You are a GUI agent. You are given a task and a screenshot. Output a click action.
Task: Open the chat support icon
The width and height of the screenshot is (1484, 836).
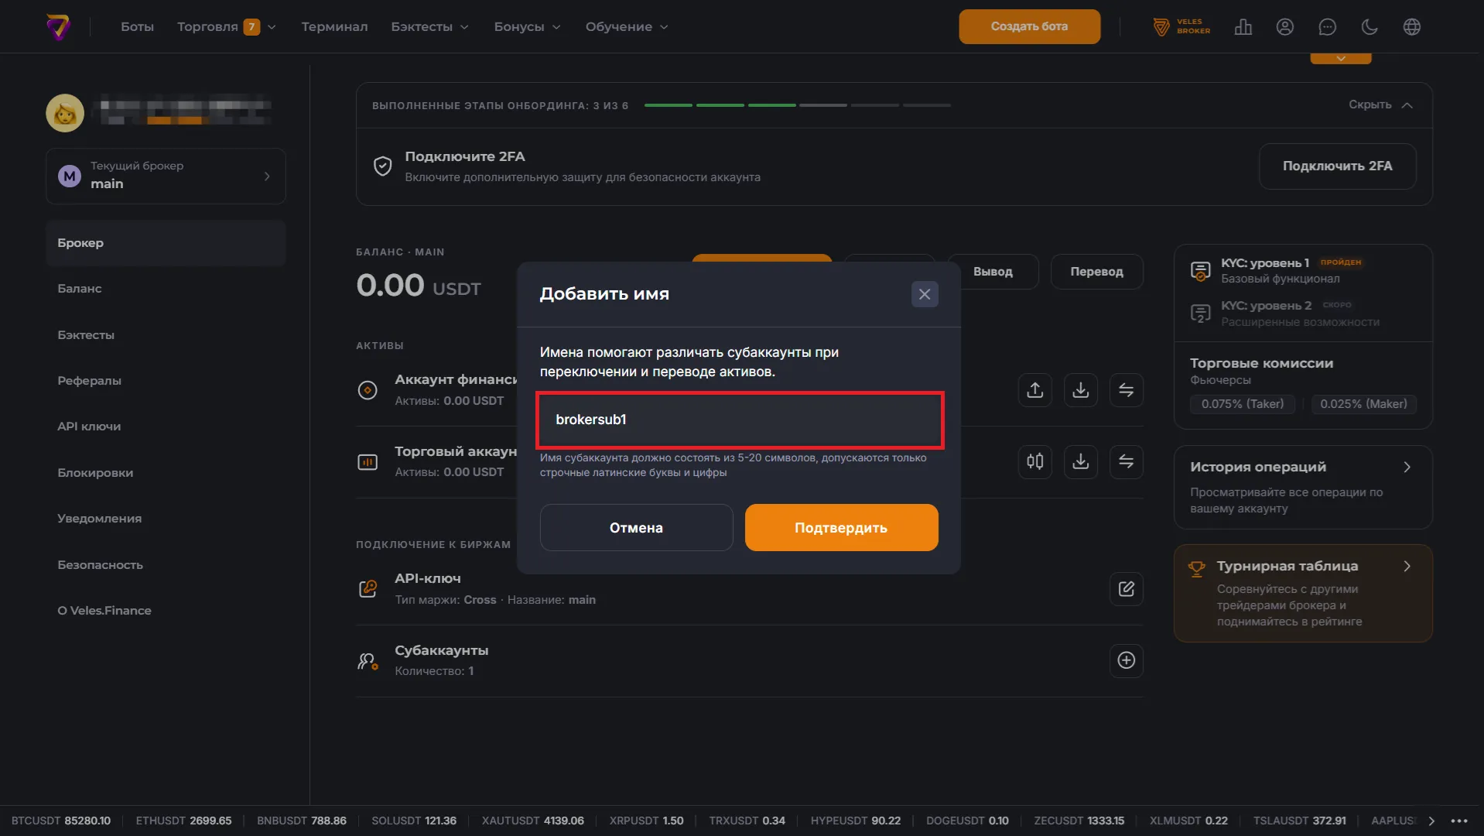pyautogui.click(x=1328, y=27)
